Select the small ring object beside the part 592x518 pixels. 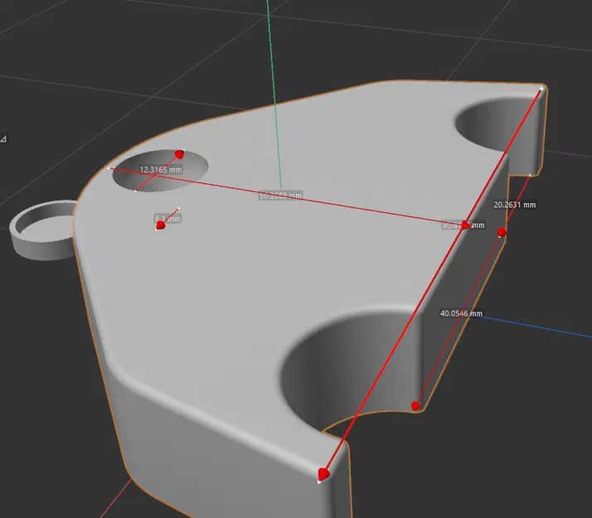click(42, 230)
